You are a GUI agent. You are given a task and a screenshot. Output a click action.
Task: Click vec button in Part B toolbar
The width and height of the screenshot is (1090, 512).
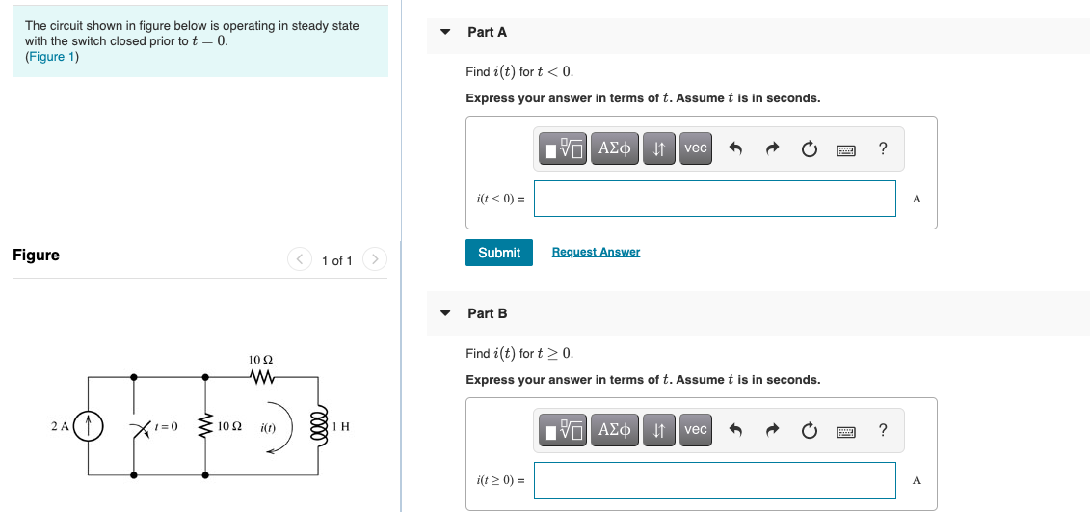pyautogui.click(x=696, y=430)
